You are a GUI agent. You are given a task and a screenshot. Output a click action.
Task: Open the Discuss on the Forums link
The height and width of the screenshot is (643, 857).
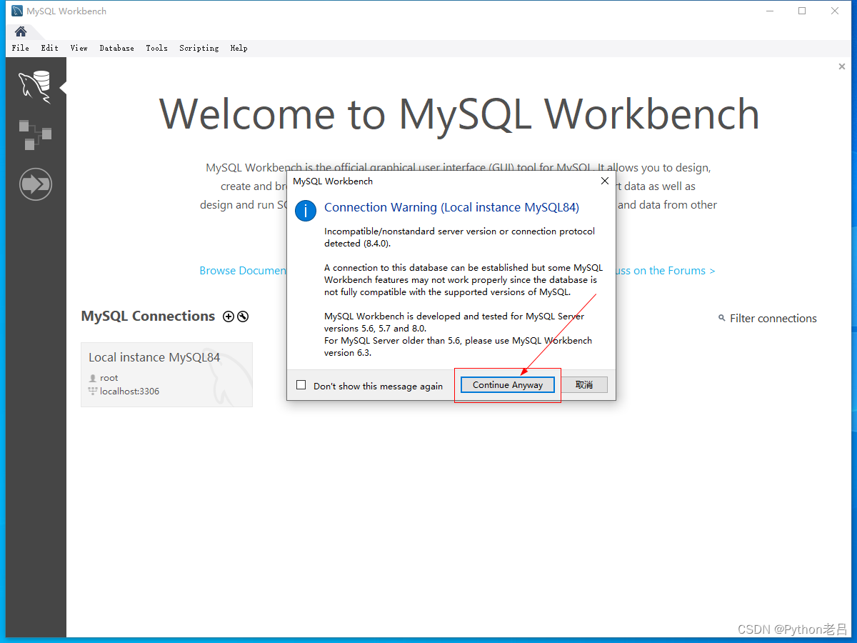tap(665, 271)
